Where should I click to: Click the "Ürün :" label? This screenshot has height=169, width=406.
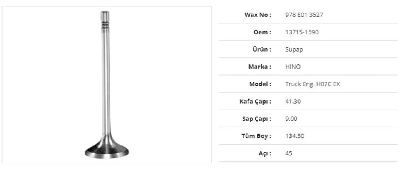coord(261,49)
